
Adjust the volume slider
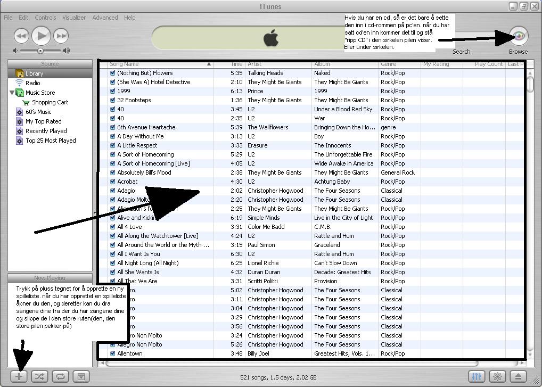click(40, 51)
